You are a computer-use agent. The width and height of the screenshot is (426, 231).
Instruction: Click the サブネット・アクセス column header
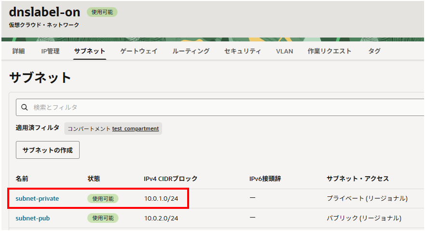pyautogui.click(x=357, y=179)
